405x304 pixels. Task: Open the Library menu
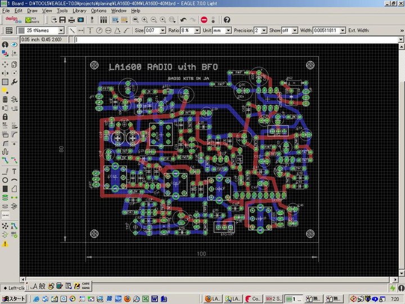[79, 11]
